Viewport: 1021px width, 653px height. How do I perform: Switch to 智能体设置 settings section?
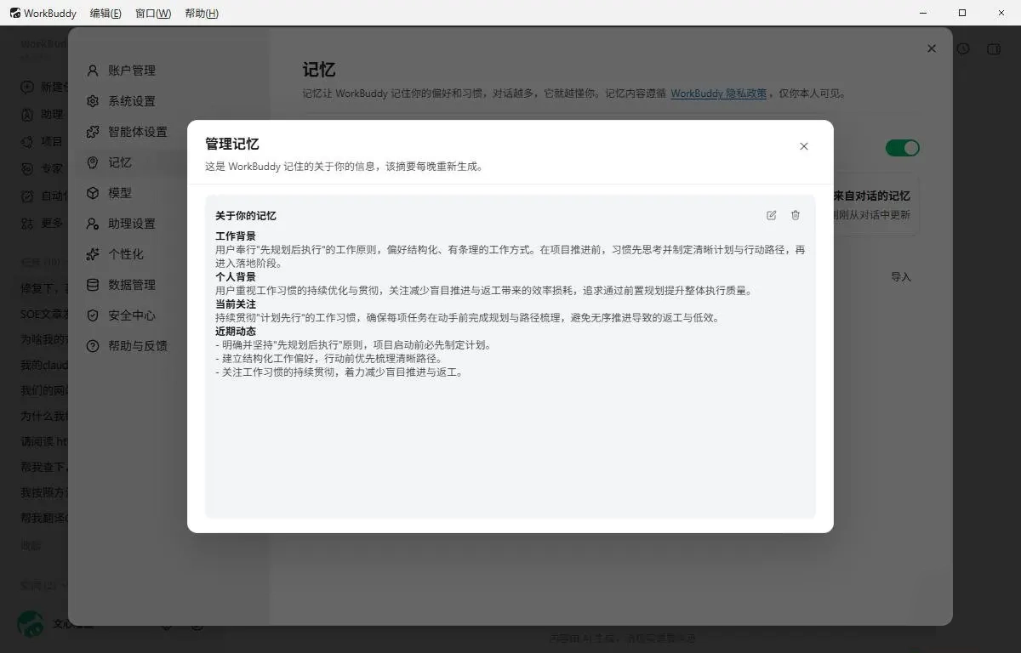pos(132,132)
